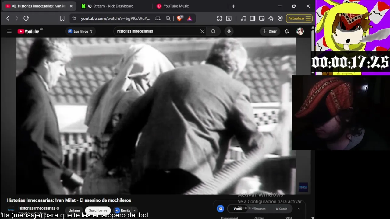
Task: Click the Remix button
Action: pyautogui.click(x=122, y=210)
